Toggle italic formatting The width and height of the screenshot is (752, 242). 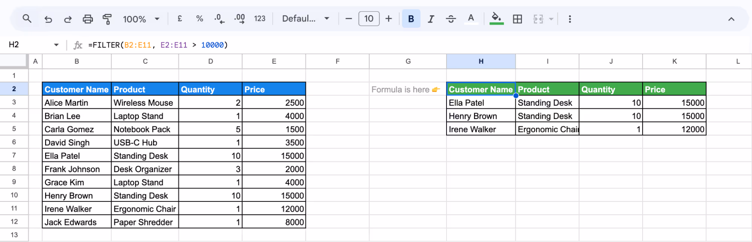(x=431, y=19)
